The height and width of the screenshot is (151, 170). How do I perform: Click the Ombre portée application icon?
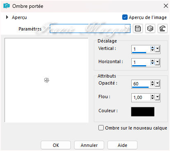[x=7, y=6]
